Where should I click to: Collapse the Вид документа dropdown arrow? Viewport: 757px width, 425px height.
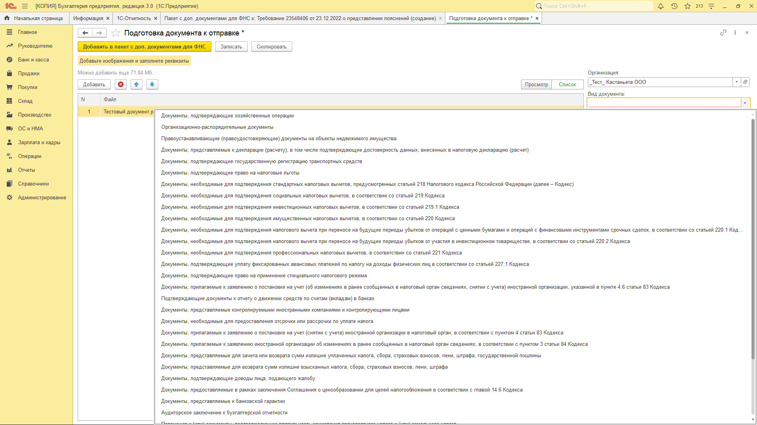click(x=745, y=103)
